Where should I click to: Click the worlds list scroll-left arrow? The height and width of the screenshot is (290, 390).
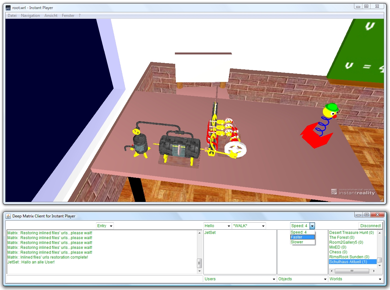point(332,271)
